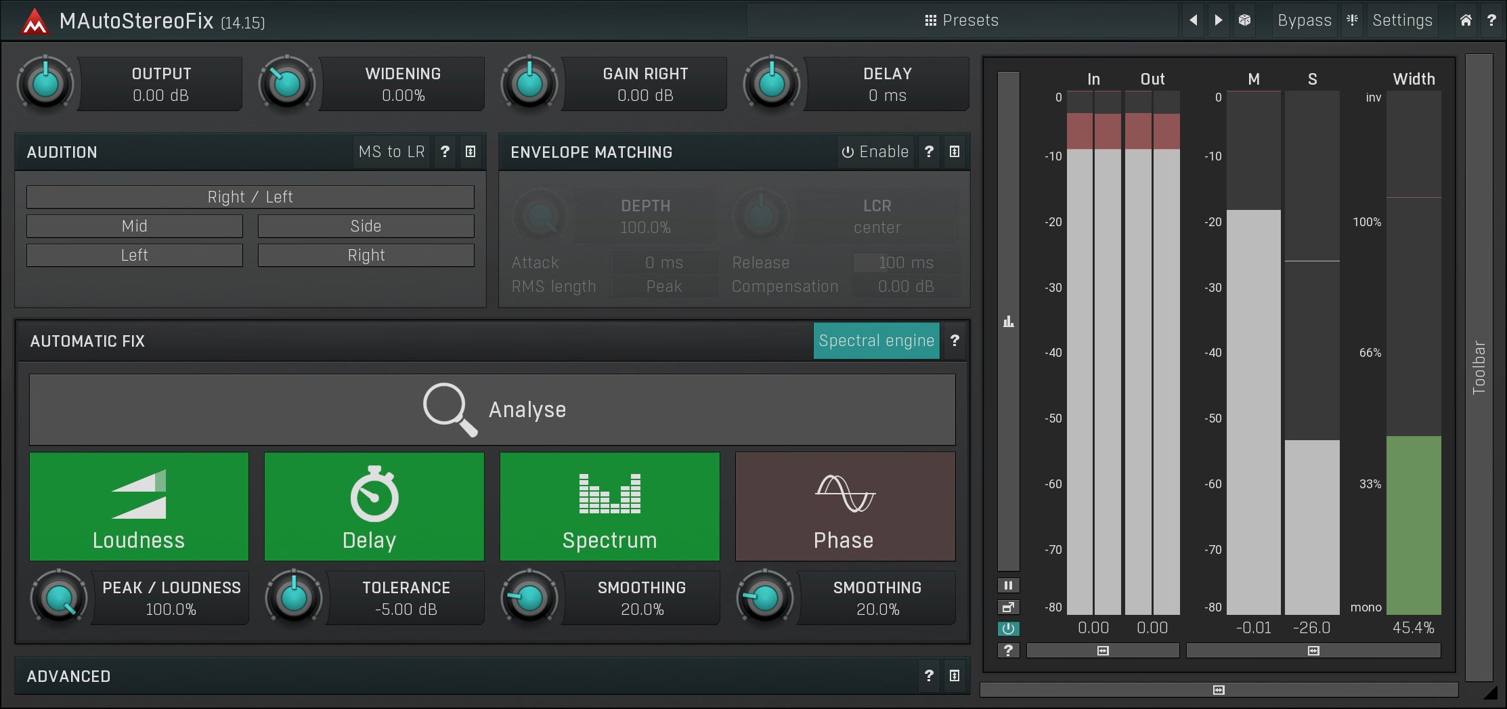The image size is (1507, 709).
Task: Expand the Advanced panel
Action: 954,676
